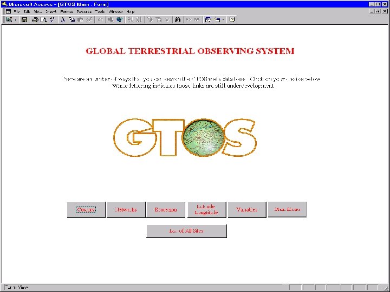This screenshot has width=390, height=292.
Task: Click the Sort Ascending icon
Action: pos(131,19)
